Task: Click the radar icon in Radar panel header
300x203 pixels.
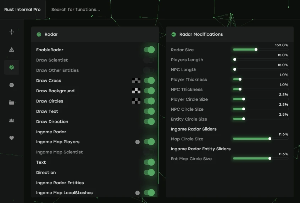Action: [x=39, y=34]
